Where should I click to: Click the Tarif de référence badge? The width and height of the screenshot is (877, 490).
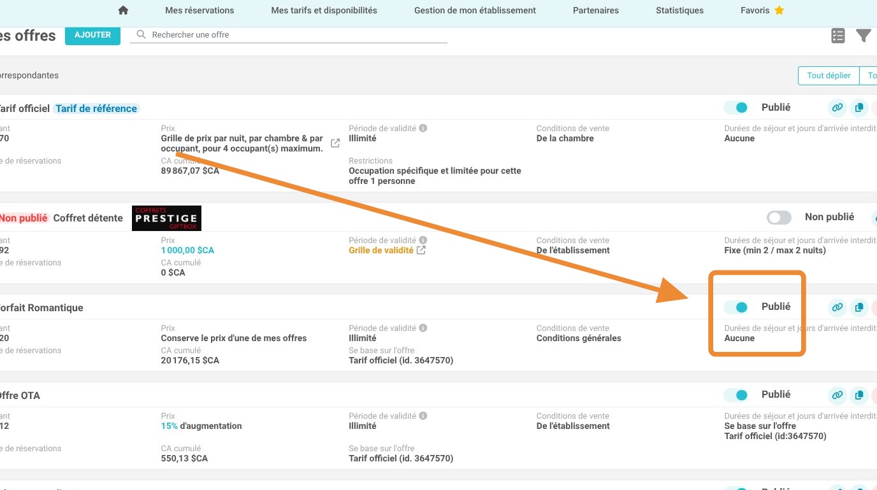(96, 108)
